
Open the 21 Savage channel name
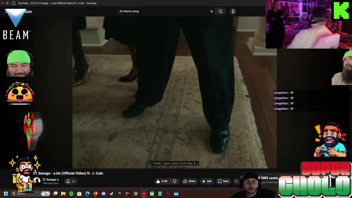coord(49,180)
